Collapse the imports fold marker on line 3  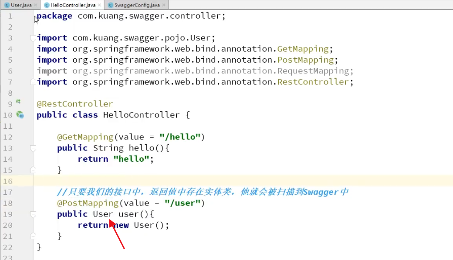[x=33, y=38]
